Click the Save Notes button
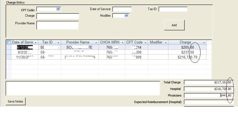 (x=15, y=101)
